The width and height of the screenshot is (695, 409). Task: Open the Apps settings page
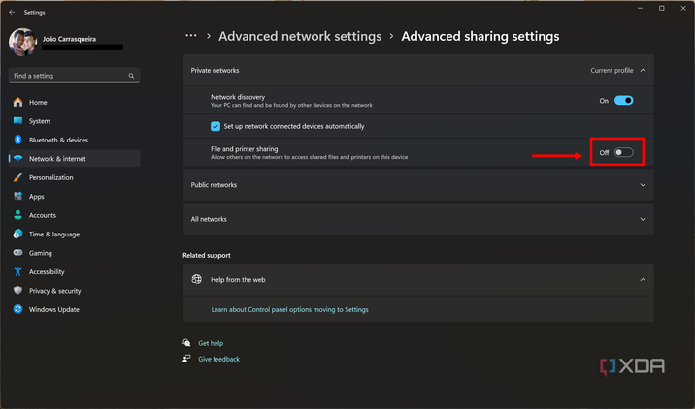[75, 196]
